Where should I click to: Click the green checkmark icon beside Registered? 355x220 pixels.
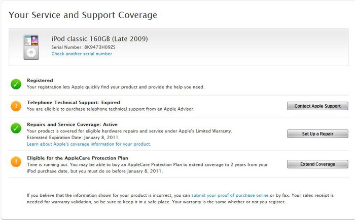pos(16,83)
